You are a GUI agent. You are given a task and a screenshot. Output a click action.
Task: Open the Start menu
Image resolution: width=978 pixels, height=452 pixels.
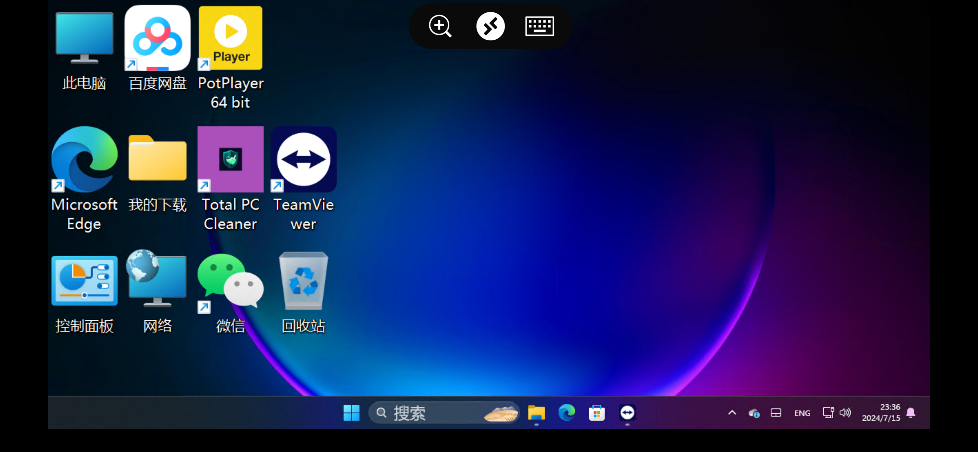click(x=351, y=412)
